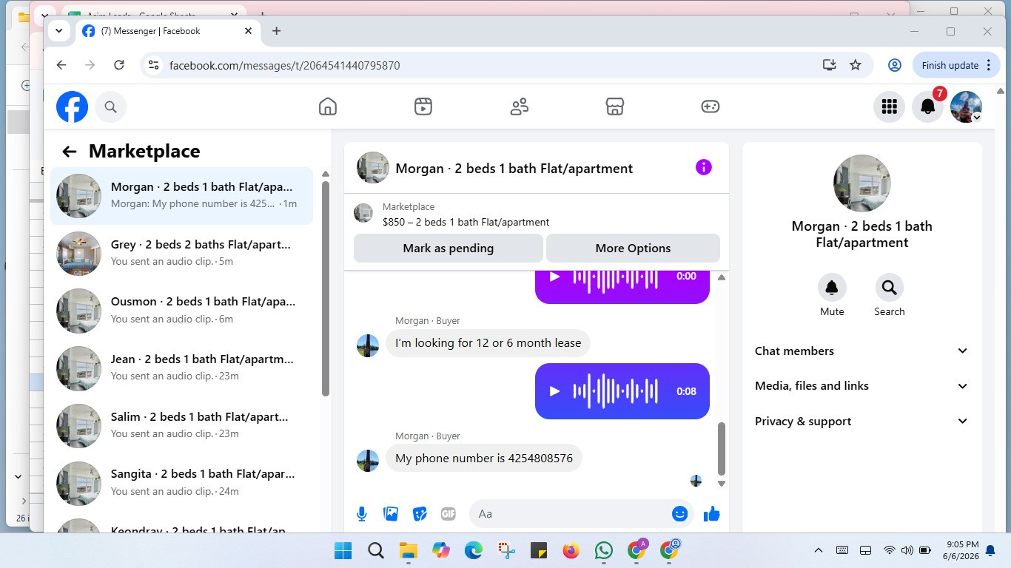This screenshot has height=568, width=1011.
Task: Open the $850 Marketplace listing link
Action: [x=466, y=222]
